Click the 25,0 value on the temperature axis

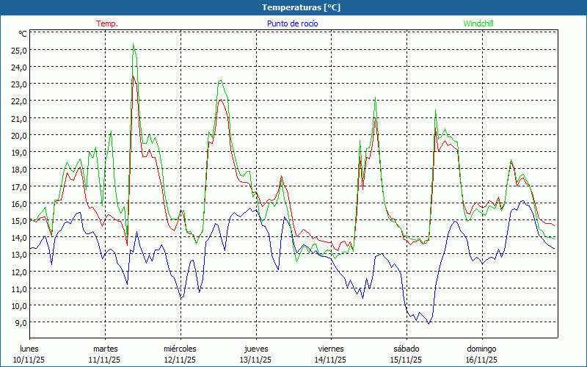[18, 50]
